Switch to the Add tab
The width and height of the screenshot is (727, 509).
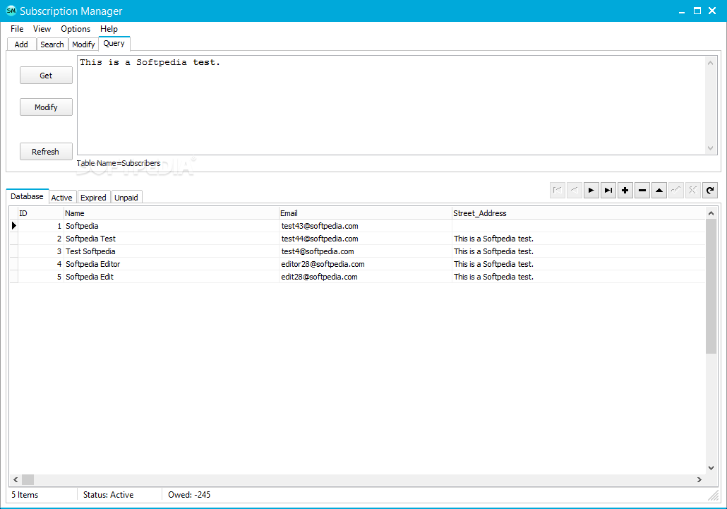[x=21, y=44]
